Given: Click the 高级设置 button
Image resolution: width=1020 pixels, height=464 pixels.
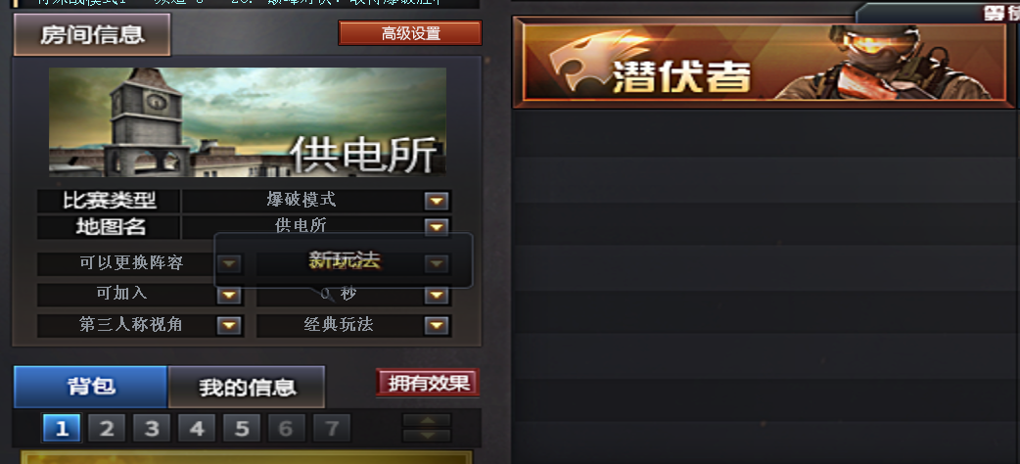Looking at the screenshot, I should (410, 33).
